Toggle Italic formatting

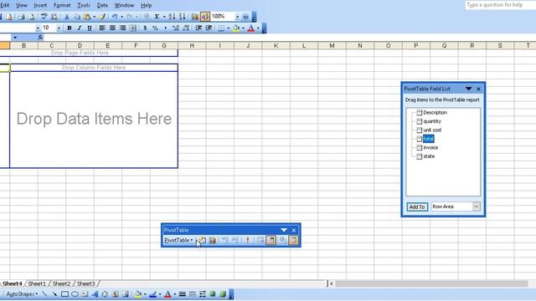(80, 28)
